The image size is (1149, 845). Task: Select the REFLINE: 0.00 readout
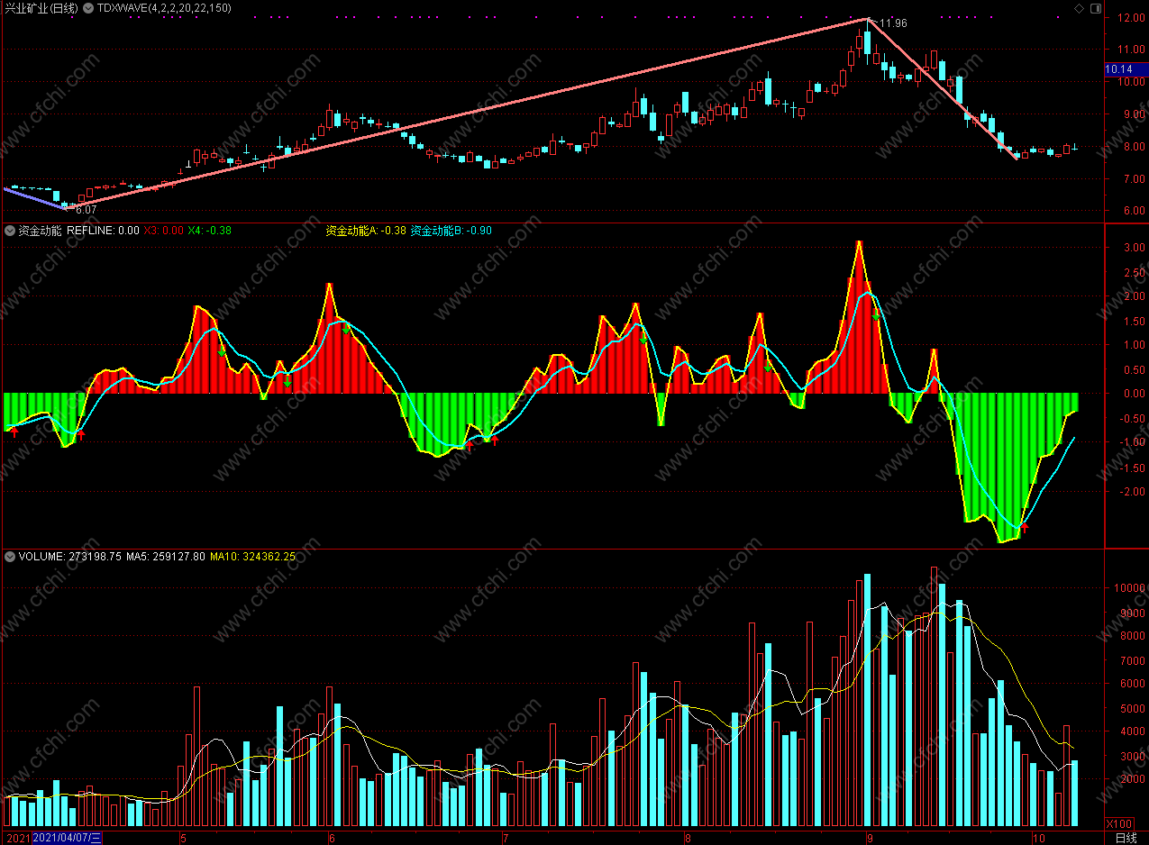[x=103, y=231]
